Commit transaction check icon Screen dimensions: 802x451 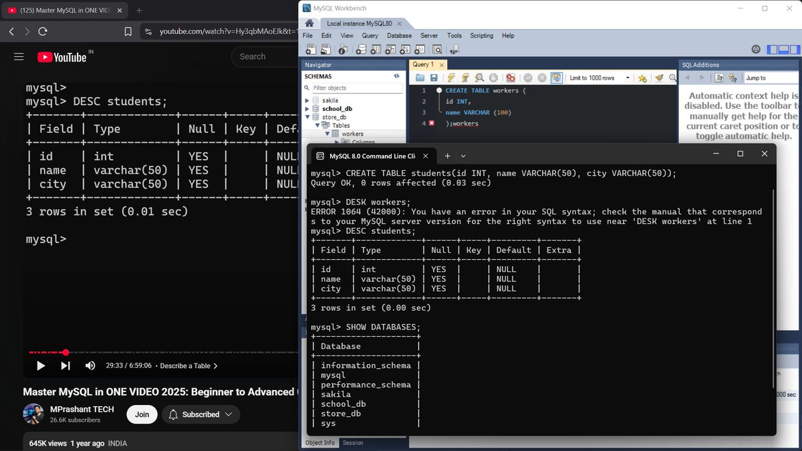coord(528,78)
